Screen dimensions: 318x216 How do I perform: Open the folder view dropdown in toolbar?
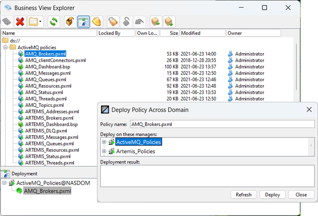(40, 22)
